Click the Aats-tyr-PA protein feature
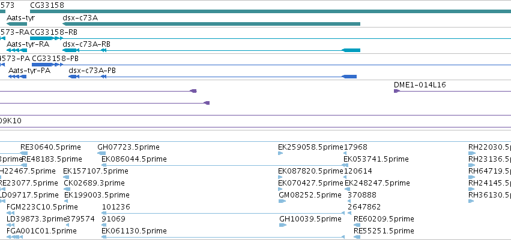This screenshot has width=511, height=240. [x=17, y=77]
